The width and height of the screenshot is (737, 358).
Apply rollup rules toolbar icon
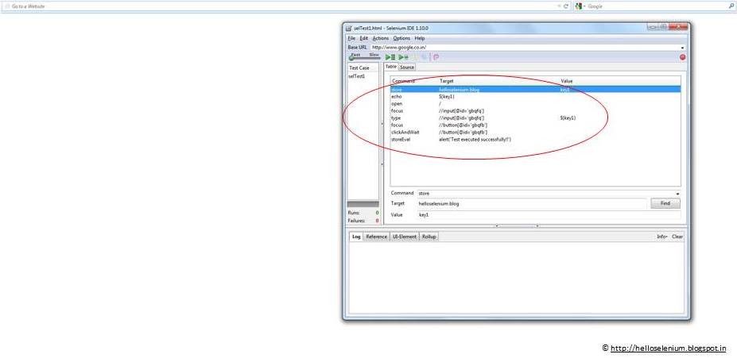436,57
